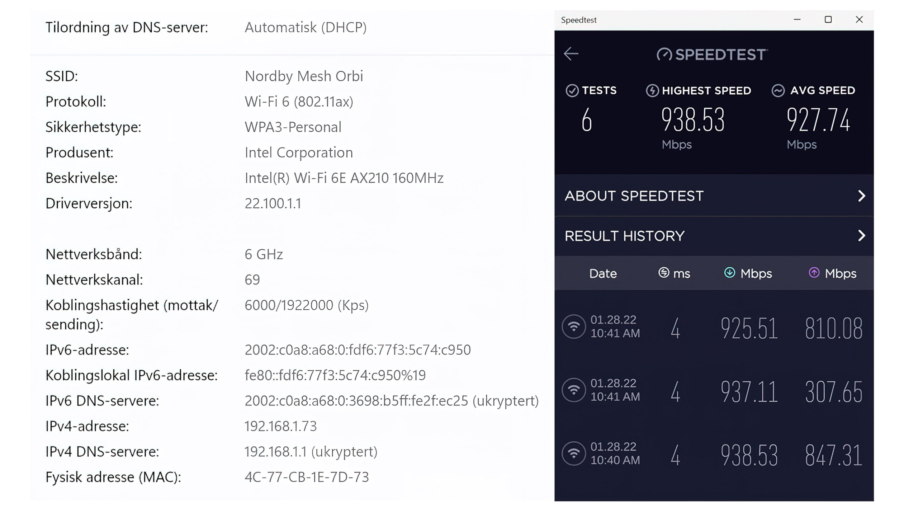Select the Intel(R) Wi-Fi 6E AX210 160MHz description
918x517 pixels.
(344, 178)
